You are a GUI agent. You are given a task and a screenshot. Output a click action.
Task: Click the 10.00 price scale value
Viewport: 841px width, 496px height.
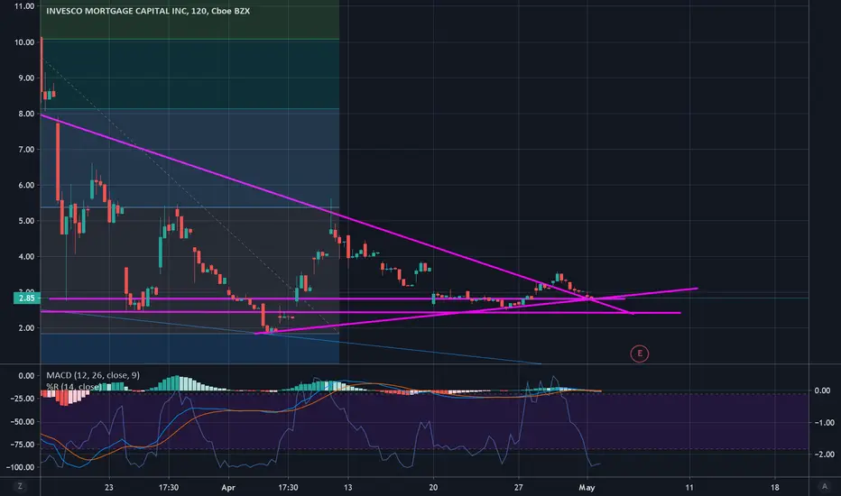(x=24, y=42)
